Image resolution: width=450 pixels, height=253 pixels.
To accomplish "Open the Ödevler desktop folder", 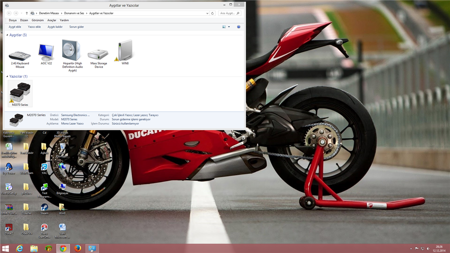I will coord(26,209).
